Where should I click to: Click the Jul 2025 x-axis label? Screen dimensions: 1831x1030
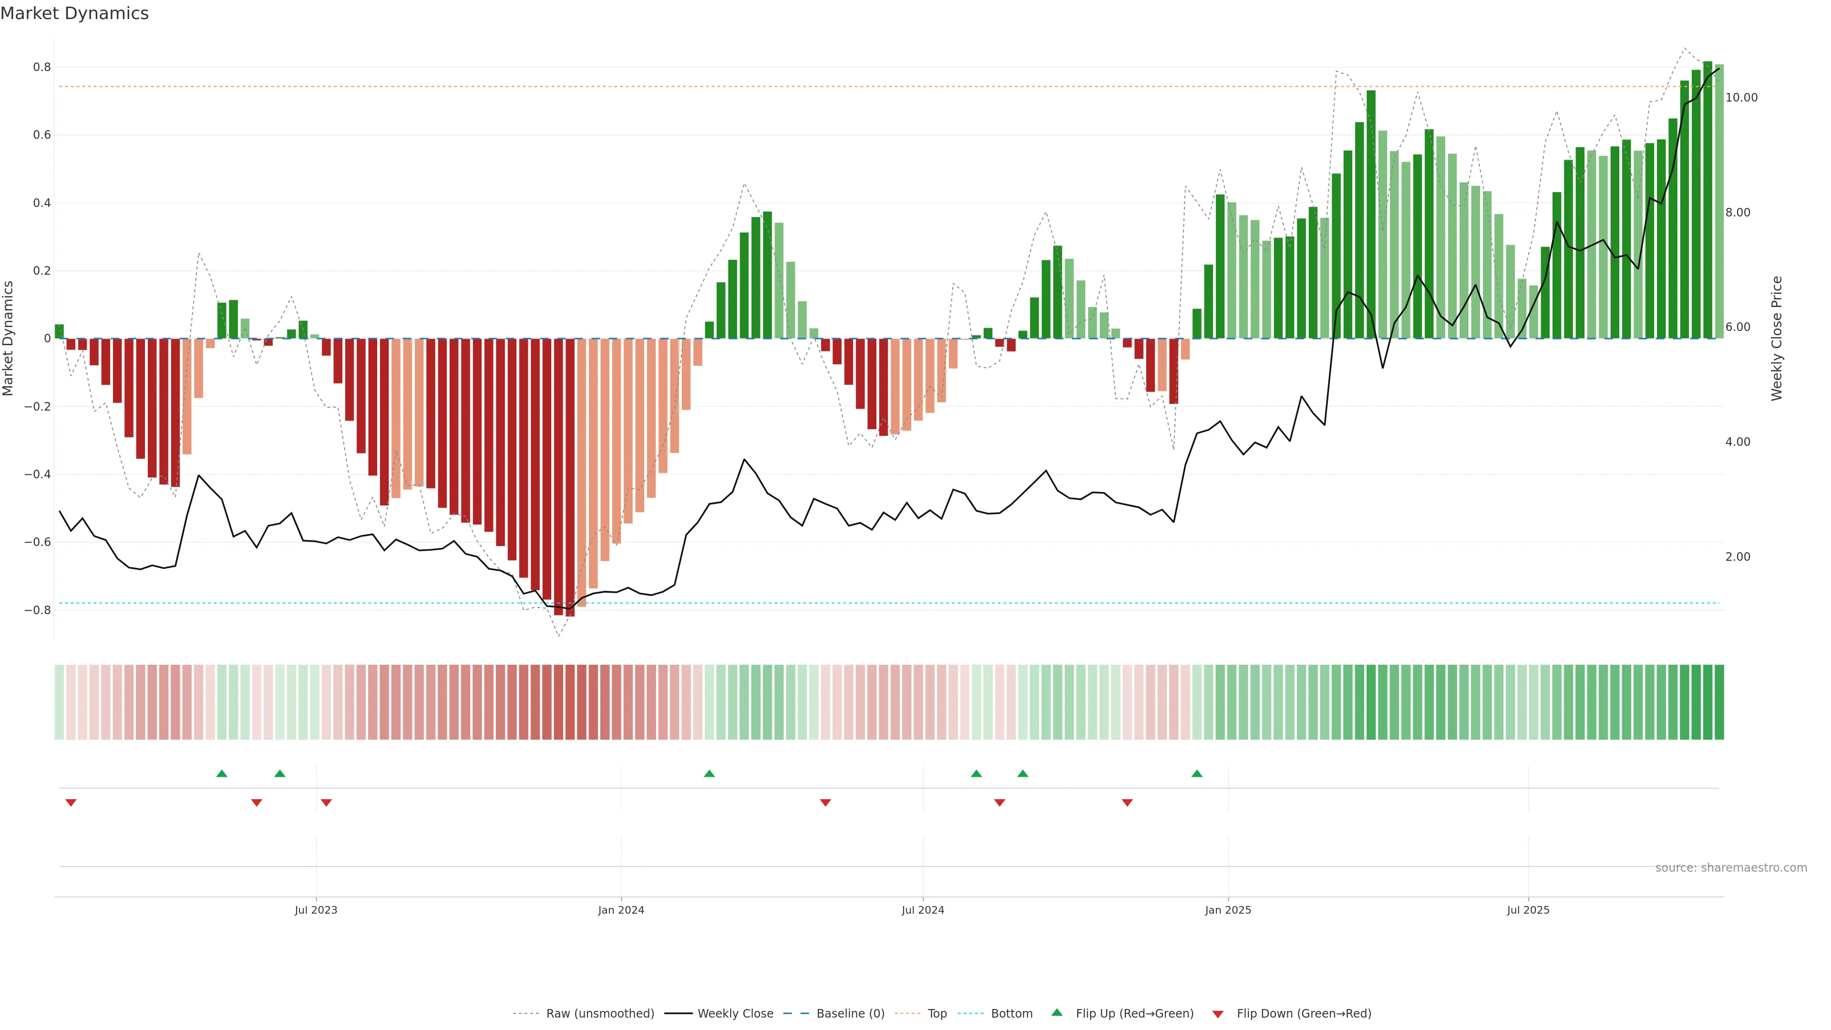tap(1527, 910)
